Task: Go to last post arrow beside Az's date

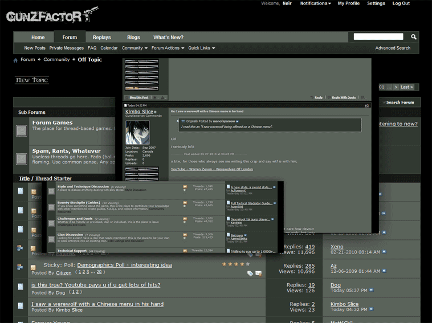Action: click(384, 271)
